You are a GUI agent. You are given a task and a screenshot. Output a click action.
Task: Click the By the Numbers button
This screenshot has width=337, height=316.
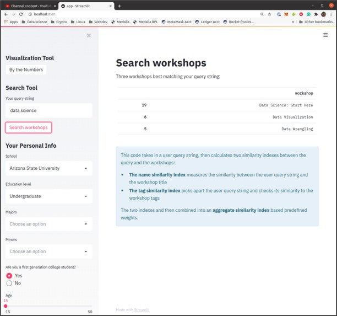point(26,69)
